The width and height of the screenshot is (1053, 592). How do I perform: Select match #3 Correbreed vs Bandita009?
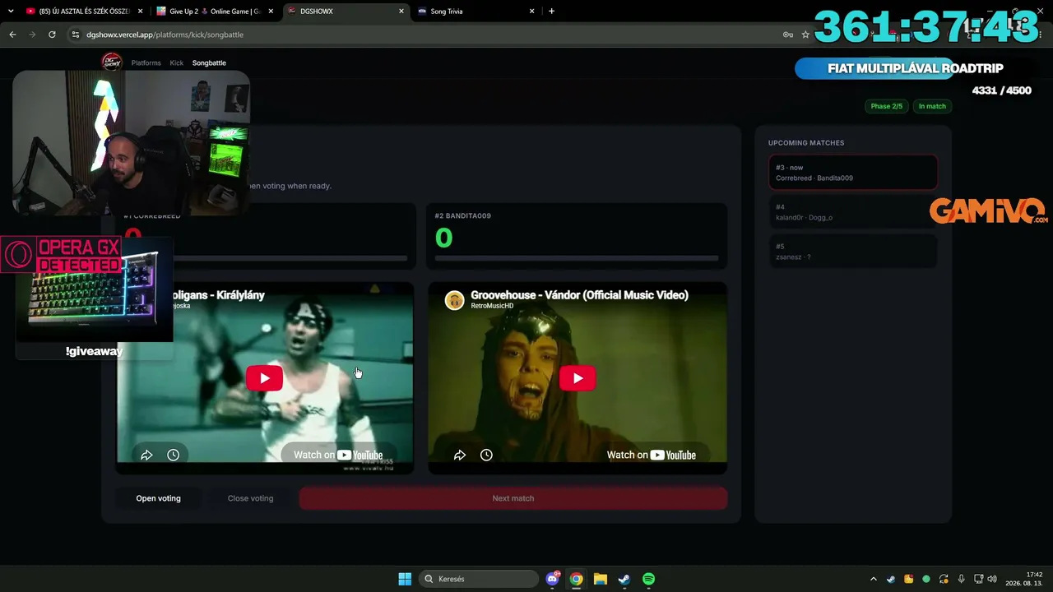pos(853,173)
